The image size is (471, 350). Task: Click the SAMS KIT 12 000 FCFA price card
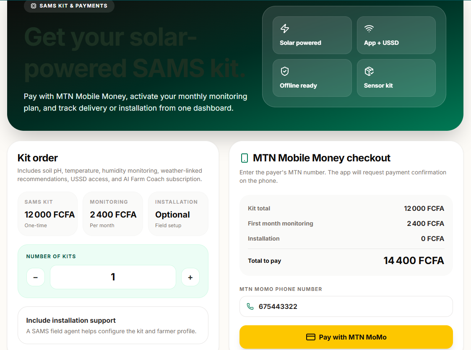point(47,214)
